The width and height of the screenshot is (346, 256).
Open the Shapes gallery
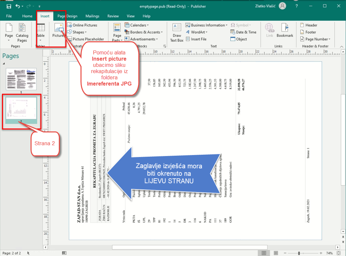[77, 32]
